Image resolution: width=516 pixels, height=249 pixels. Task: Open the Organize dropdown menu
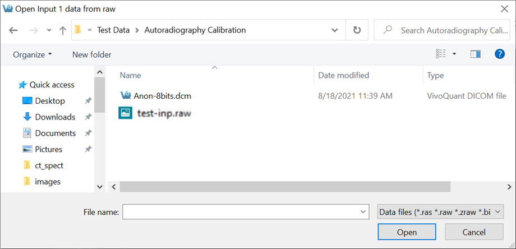33,54
